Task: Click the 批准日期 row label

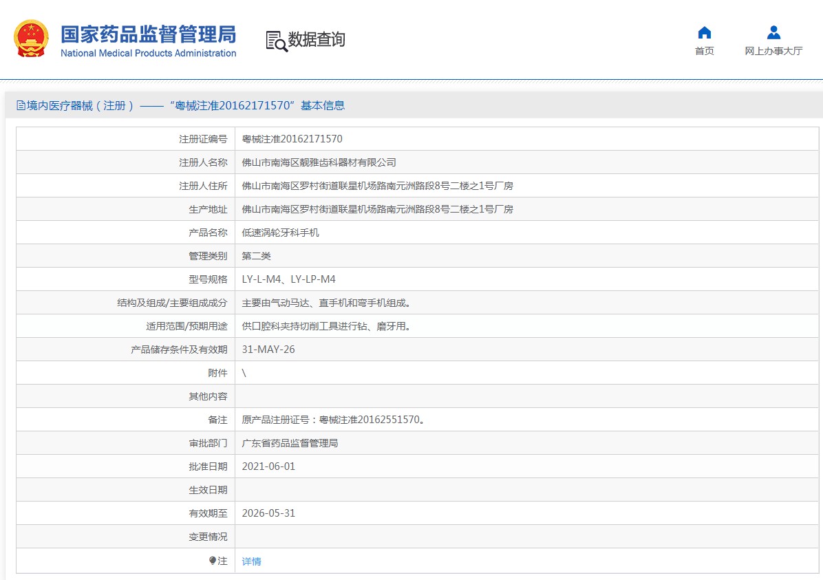Action: point(208,466)
